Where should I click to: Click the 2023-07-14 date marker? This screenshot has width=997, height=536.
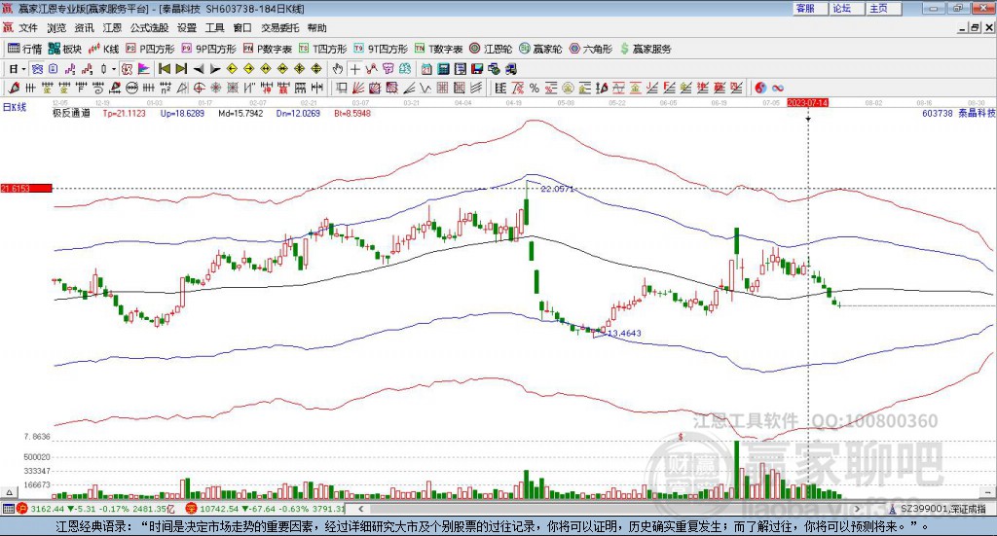click(807, 102)
